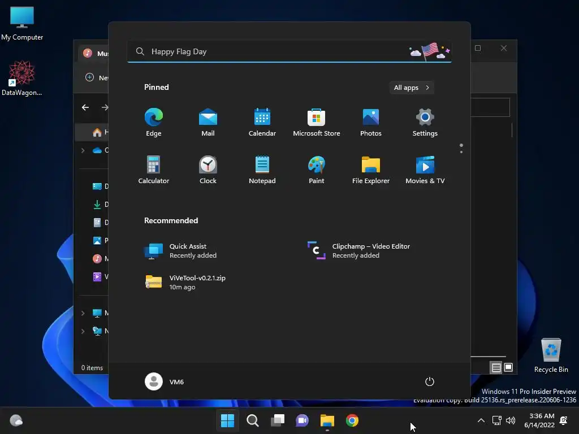579x434 pixels.
Task: Open Teams Chat on taskbar
Action: 302,420
